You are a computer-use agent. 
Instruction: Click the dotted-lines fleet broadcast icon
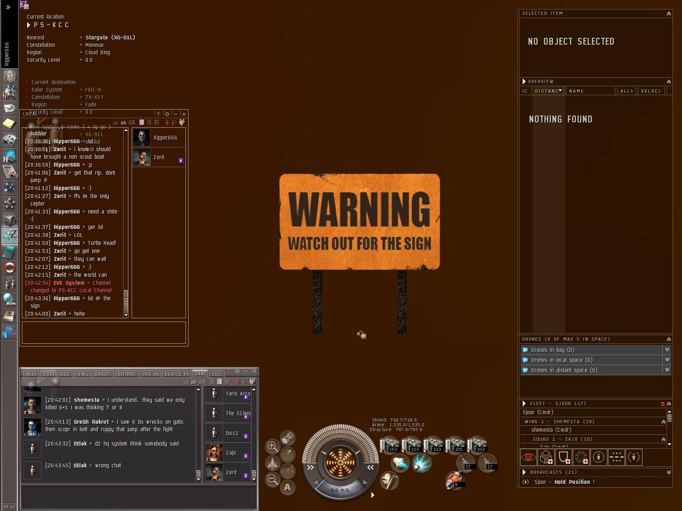(x=616, y=457)
